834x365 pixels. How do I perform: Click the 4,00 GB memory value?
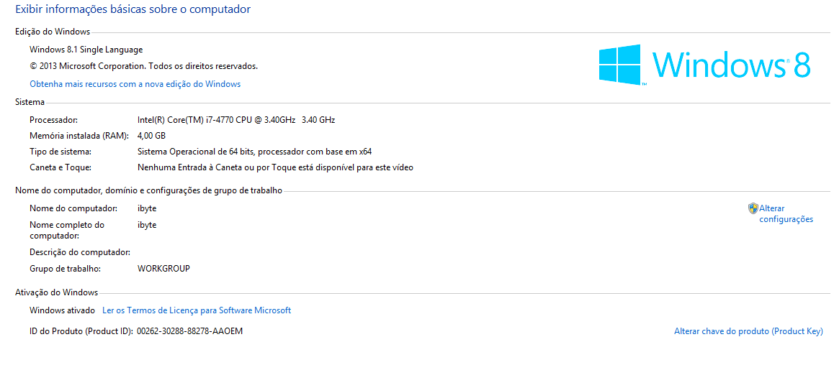[x=151, y=136]
